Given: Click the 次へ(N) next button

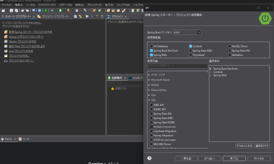Looking at the screenshot, I should pos(209,159).
